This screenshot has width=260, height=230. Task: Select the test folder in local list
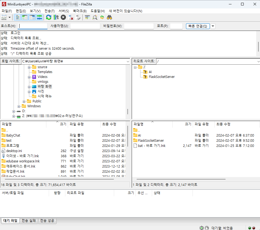click(9, 140)
